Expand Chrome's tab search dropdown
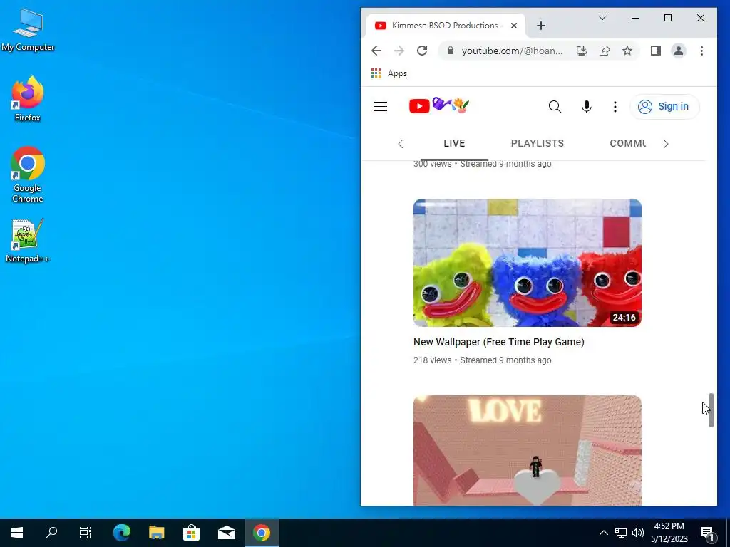Viewport: 730px width, 547px height. click(x=602, y=18)
